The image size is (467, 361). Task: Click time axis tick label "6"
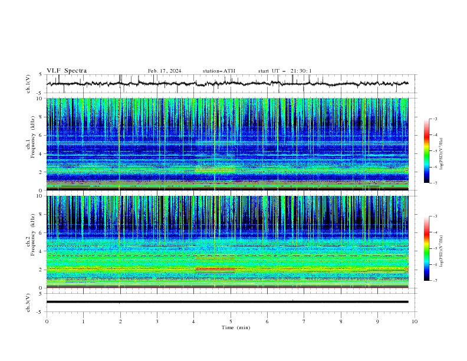[267, 321]
